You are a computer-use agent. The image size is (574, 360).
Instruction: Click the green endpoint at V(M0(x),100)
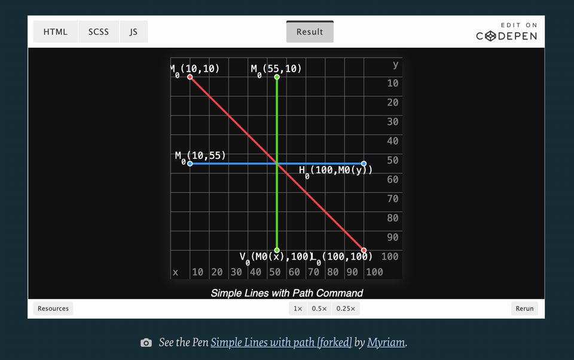point(276,249)
